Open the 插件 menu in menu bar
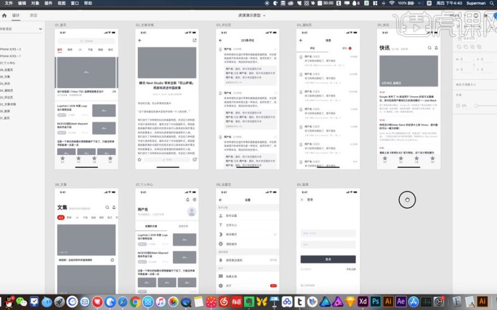 (48, 3)
